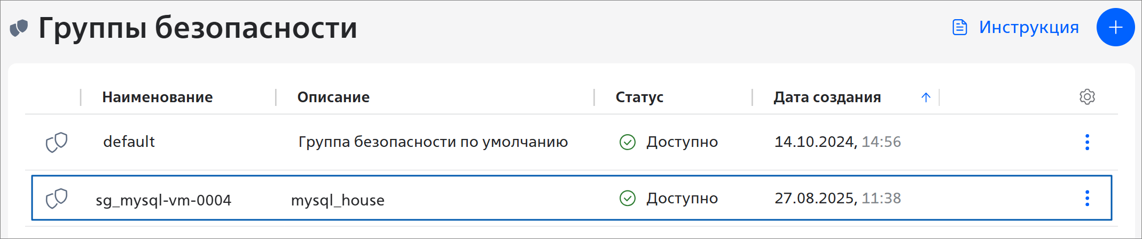Click the Инструкция document icon
Viewport: 1142px width, 239px height.
[x=959, y=27]
